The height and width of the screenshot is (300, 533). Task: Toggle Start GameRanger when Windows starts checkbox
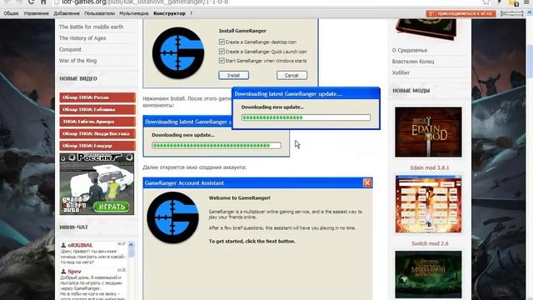(x=222, y=61)
